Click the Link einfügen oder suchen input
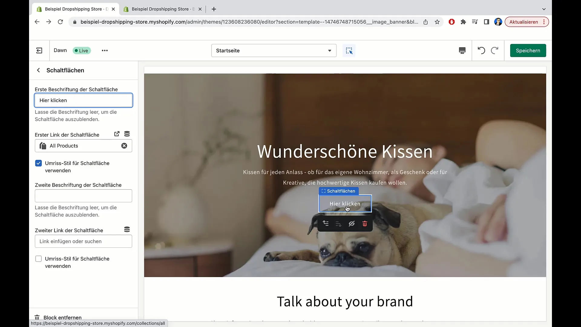 (84, 241)
